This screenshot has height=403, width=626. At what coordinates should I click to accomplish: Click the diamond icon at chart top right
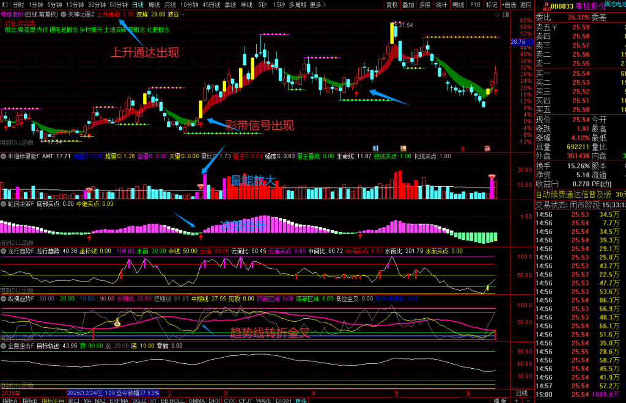click(496, 15)
